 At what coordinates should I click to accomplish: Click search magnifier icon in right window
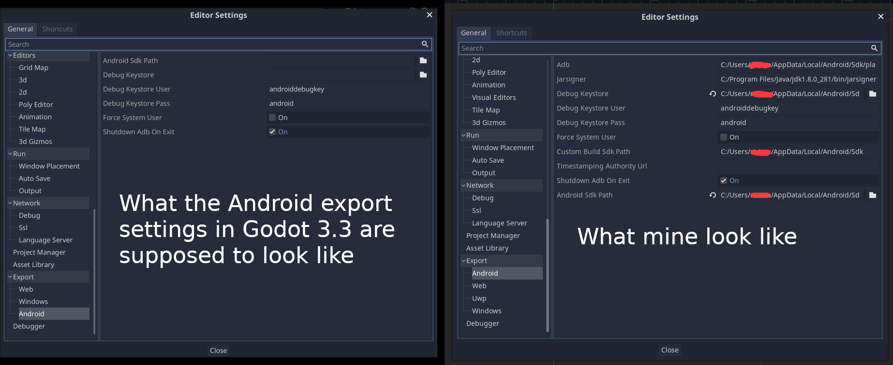point(874,48)
